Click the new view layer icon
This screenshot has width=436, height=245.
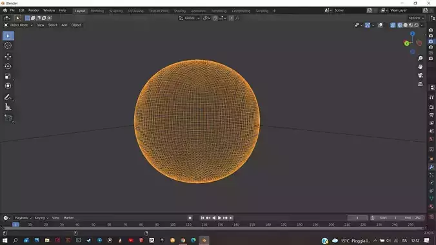click(x=426, y=10)
